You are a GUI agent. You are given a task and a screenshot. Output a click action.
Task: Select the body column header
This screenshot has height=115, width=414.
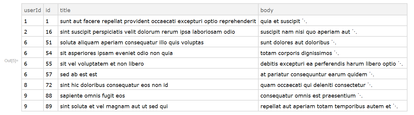333,10
